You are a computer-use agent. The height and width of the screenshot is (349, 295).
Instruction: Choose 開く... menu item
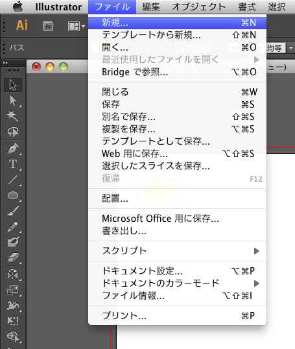click(178, 47)
